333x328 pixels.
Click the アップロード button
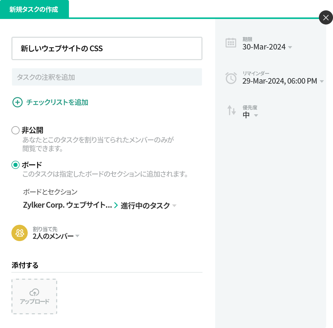[34, 296]
